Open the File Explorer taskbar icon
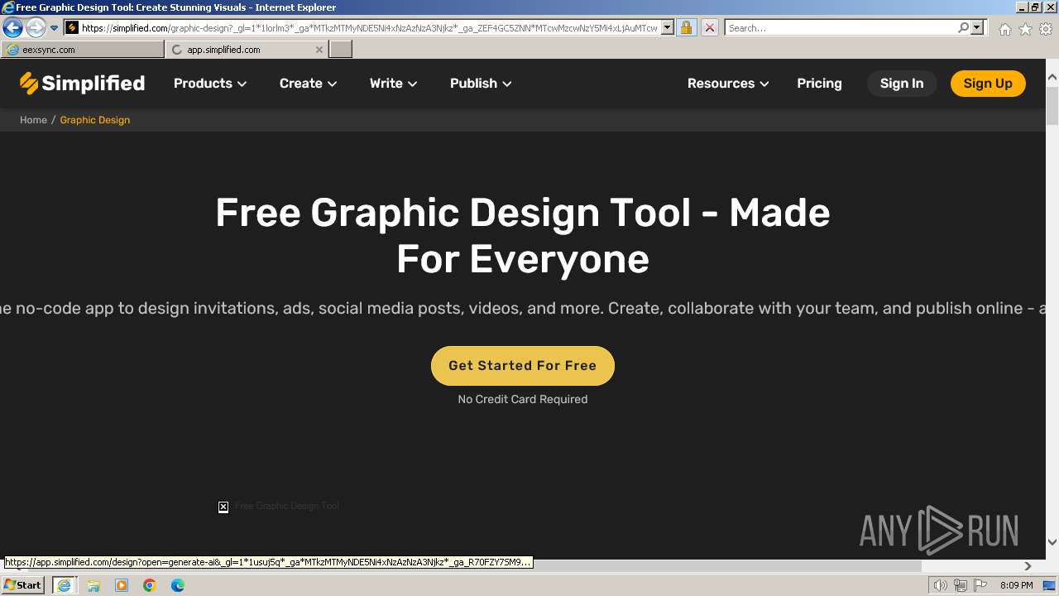The height and width of the screenshot is (596, 1059). [x=93, y=585]
